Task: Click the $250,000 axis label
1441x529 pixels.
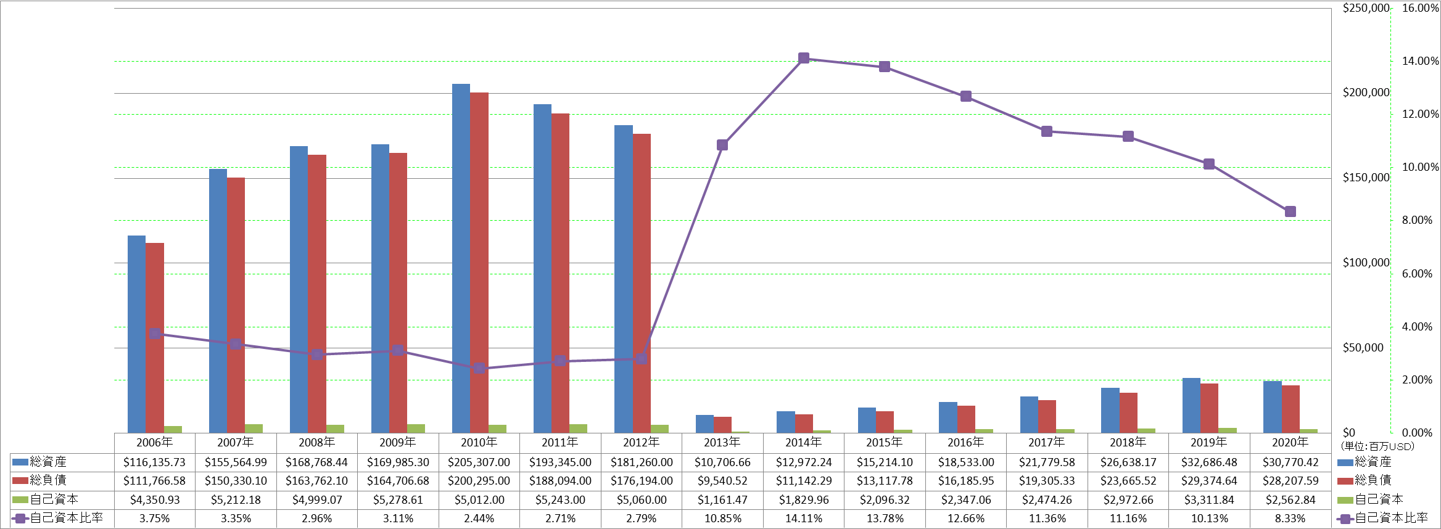Action: (x=1366, y=8)
